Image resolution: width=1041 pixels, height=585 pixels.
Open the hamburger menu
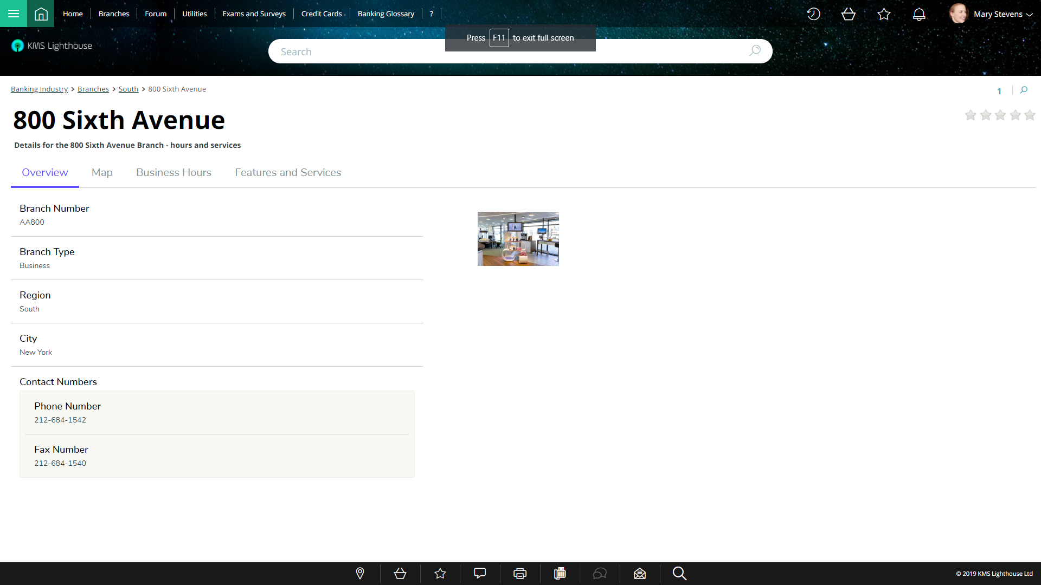point(14,14)
